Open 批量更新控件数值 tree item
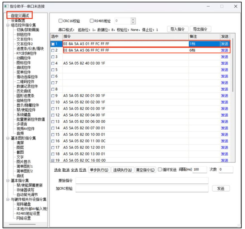 tap(31, 119)
